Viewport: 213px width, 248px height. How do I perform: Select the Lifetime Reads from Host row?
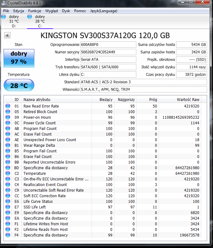click(103, 229)
